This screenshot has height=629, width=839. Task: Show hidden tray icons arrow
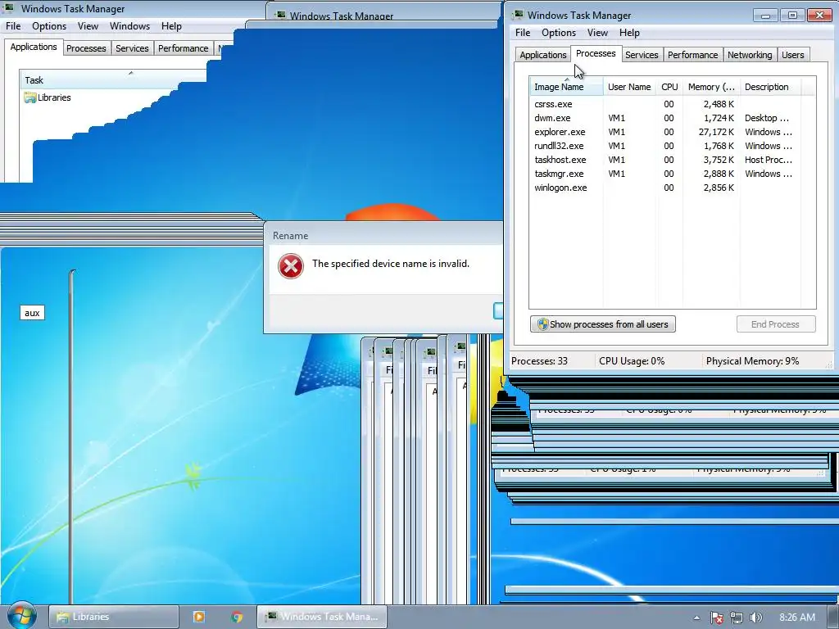696,618
